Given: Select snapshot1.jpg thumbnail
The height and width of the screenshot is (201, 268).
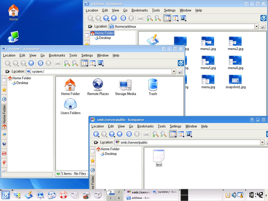Looking at the screenshot, I should click(236, 82).
